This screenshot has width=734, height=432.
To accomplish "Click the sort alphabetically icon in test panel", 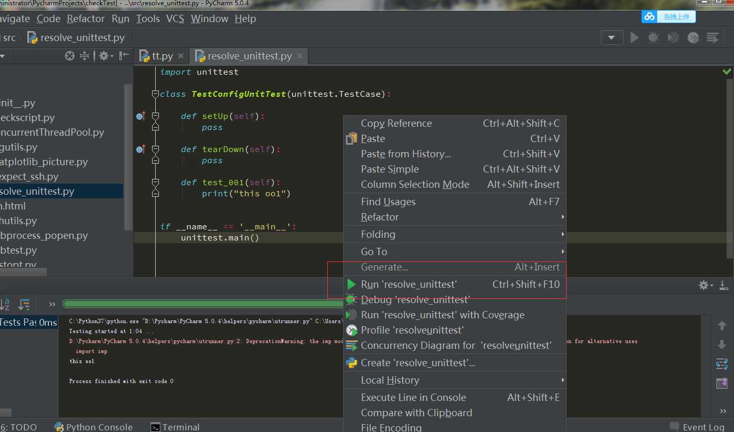I will click(5, 304).
